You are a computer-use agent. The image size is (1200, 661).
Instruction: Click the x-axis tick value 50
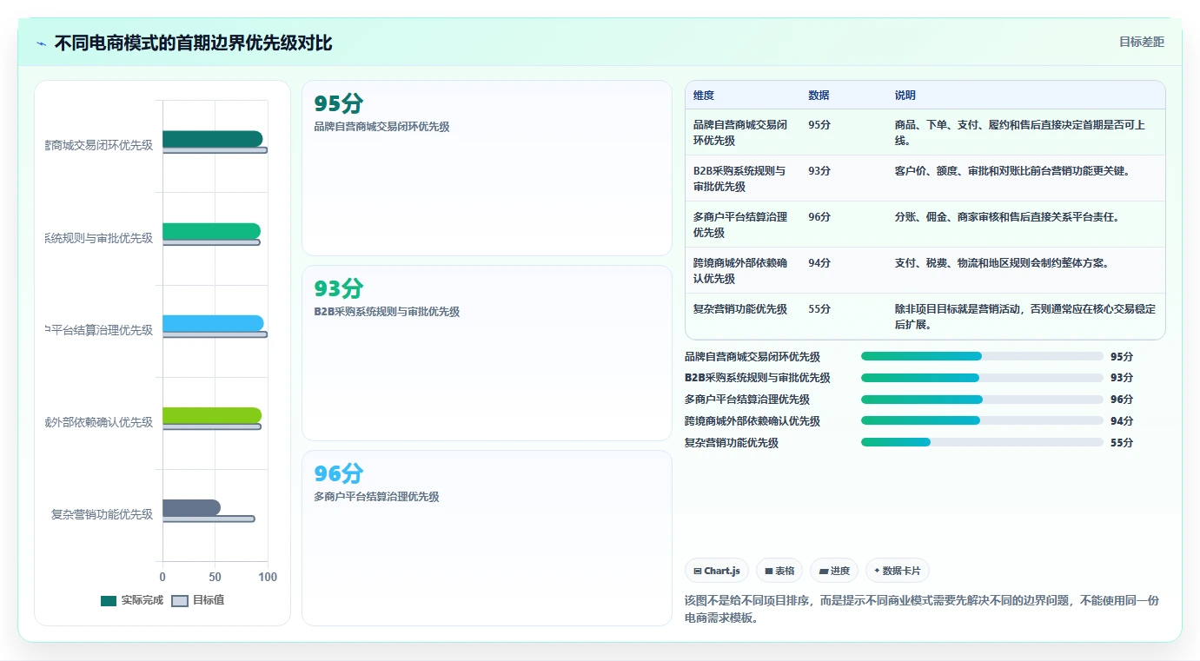215,577
